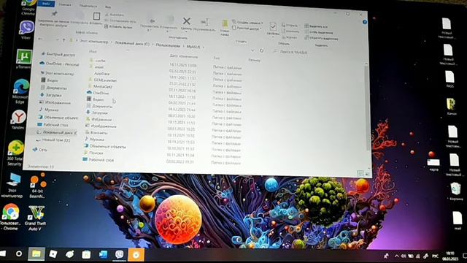The height and width of the screenshot is (263, 467).
Task: Open Explorer help question mark icon
Action: point(365,22)
